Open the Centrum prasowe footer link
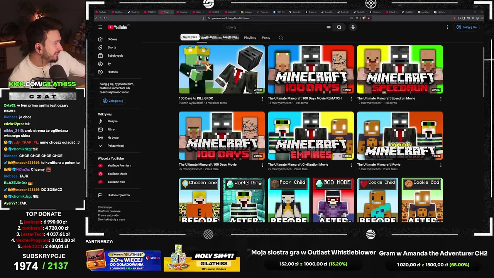Image resolution: width=494 pixels, height=278 pixels. coord(109,211)
